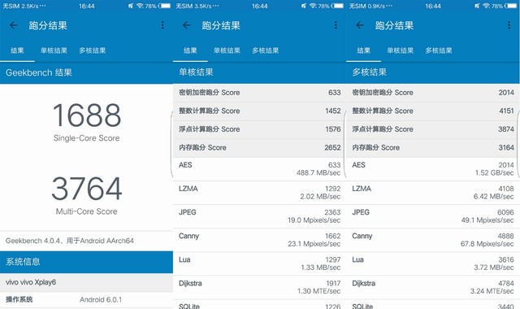Tap single-core 密钥加密跑分 Score 633 row
The height and width of the screenshot is (309, 520).
260,93
